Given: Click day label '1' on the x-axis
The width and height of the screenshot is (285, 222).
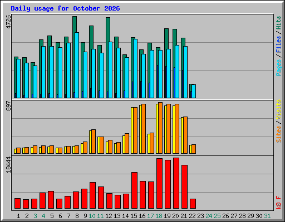Looking at the screenshot, I should [x=18, y=216].
